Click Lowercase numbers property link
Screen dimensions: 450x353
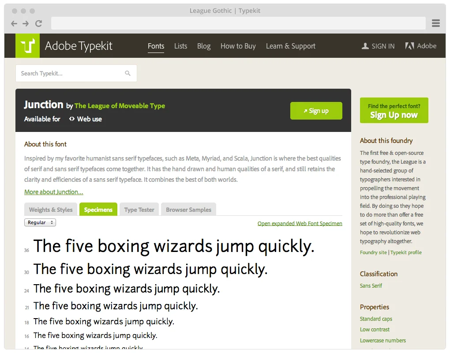(x=383, y=340)
